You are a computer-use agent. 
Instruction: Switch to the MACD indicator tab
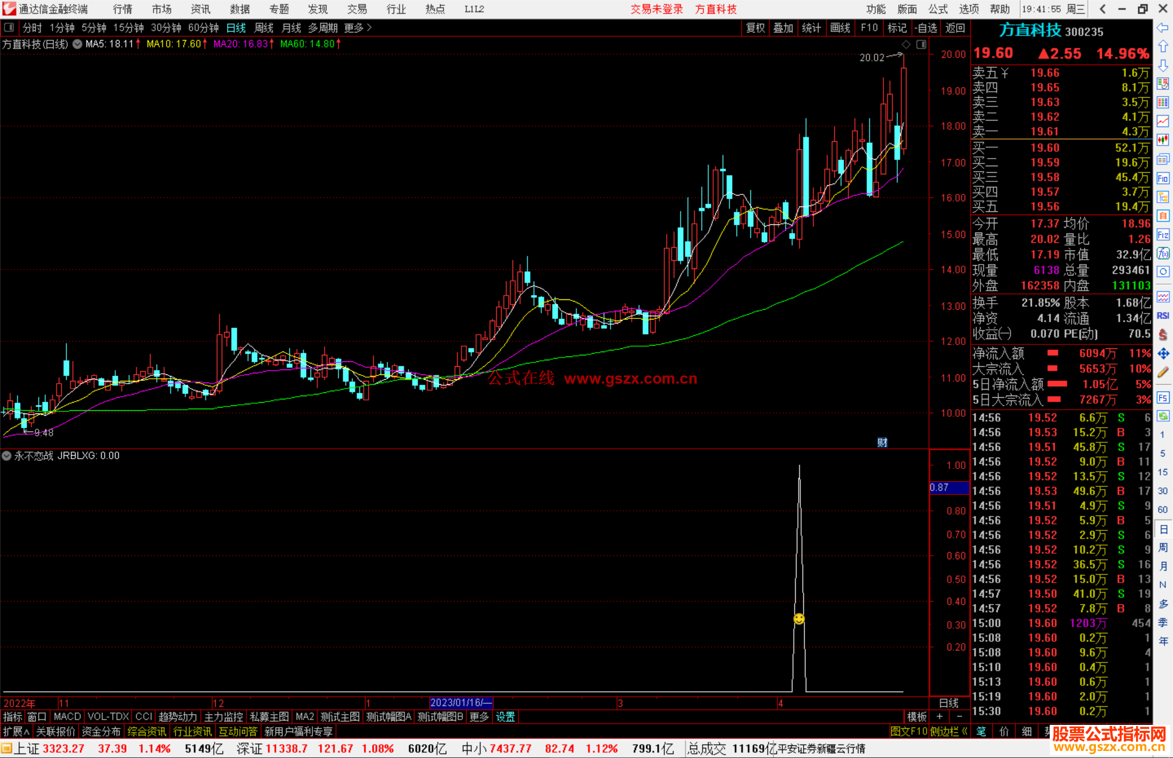tap(67, 717)
